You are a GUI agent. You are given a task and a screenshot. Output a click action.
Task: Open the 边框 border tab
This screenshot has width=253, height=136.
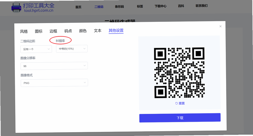click(53, 31)
